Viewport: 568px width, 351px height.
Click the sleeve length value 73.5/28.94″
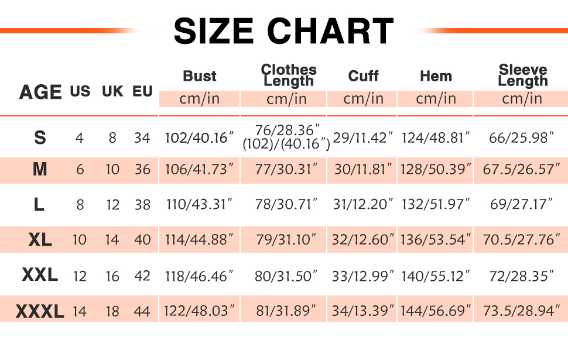click(x=521, y=311)
